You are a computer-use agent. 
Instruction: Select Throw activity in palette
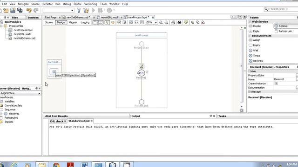pos(257,56)
